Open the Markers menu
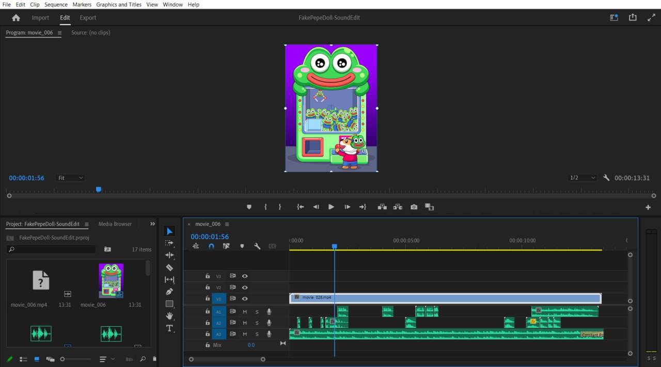Image resolution: width=661 pixels, height=367 pixels. click(x=82, y=5)
